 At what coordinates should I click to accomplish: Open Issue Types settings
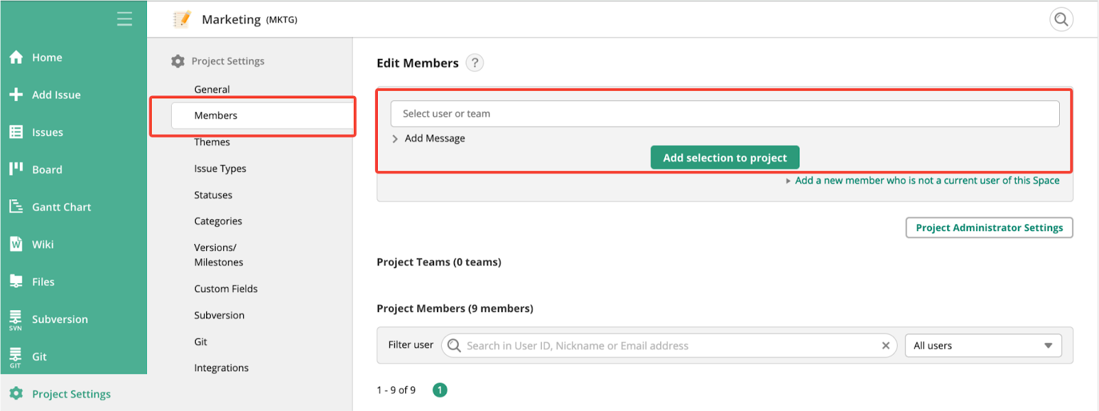pos(220,169)
